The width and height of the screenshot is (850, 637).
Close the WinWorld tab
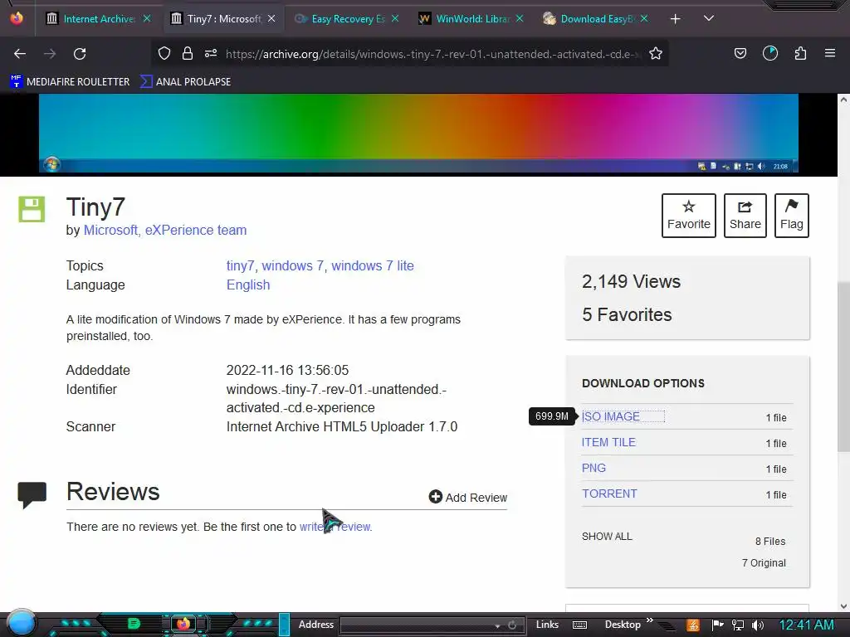pyautogui.click(x=520, y=19)
